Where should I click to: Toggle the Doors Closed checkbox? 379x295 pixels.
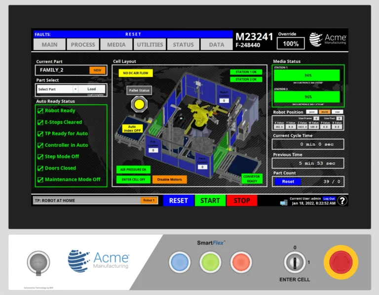tap(40, 168)
